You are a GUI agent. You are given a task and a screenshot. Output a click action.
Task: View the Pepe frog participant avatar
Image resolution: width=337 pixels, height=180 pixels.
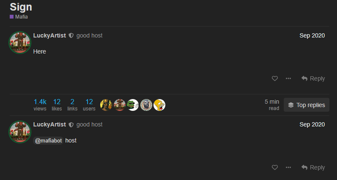pos(133,105)
